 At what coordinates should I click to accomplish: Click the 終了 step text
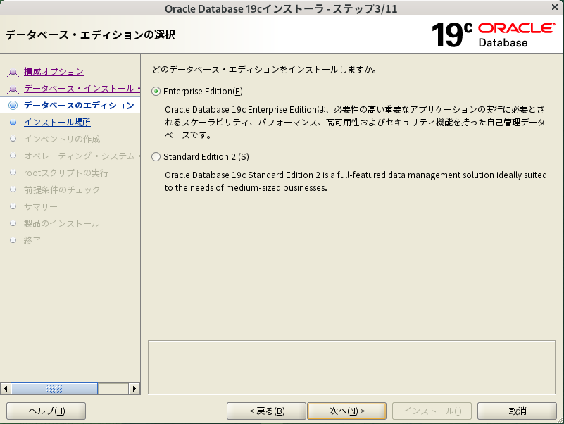tap(32, 241)
